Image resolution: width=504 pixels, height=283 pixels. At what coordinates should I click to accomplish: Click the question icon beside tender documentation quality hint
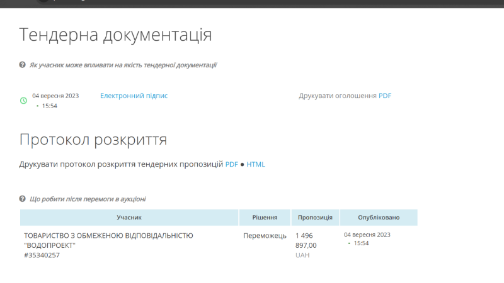(x=23, y=65)
